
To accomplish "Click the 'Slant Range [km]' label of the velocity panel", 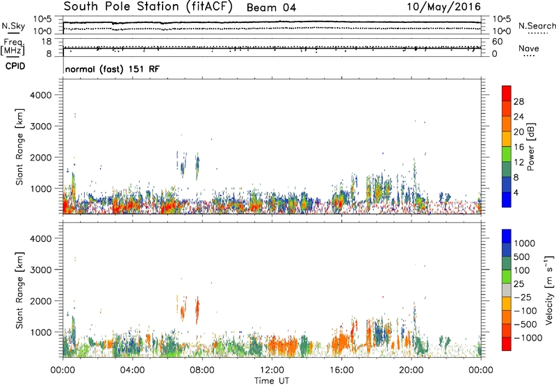I will tap(19, 290).
